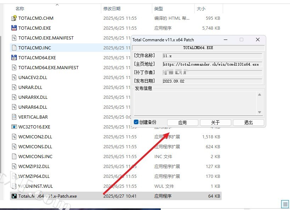Click the 2025/6/27 10:41 date cell
Image resolution: width=290 pixels, height=210 pixels.
coord(120,196)
